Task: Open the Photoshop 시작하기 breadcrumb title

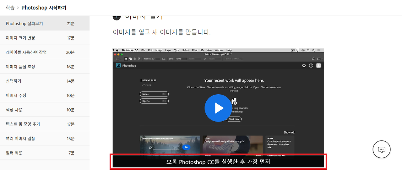Action: (44, 8)
